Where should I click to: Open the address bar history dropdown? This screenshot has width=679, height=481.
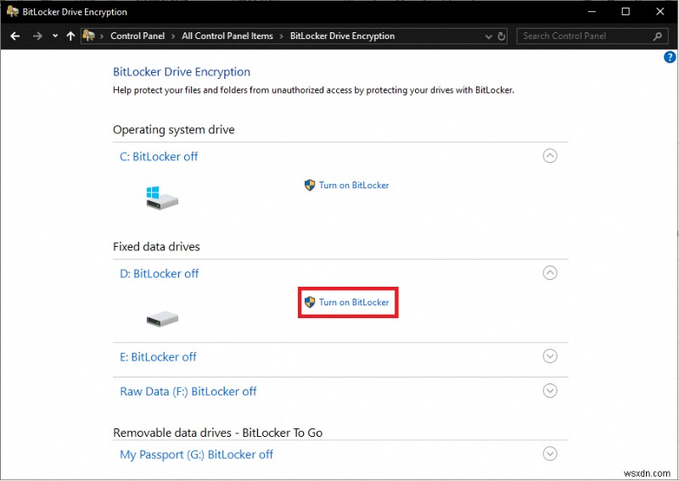(489, 36)
